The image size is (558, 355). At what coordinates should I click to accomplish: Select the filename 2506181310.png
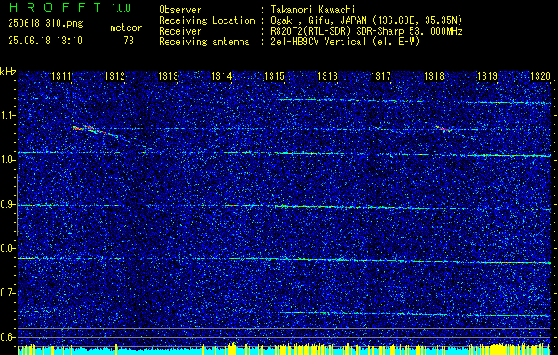pyautogui.click(x=45, y=24)
